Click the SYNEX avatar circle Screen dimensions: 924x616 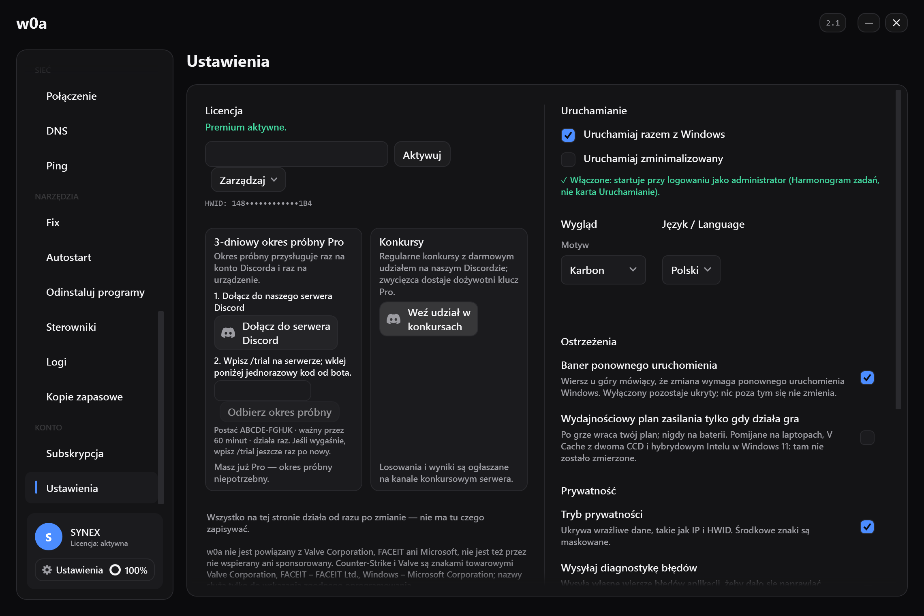coord(49,537)
